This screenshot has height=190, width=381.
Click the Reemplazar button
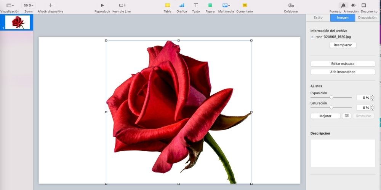tap(343, 45)
